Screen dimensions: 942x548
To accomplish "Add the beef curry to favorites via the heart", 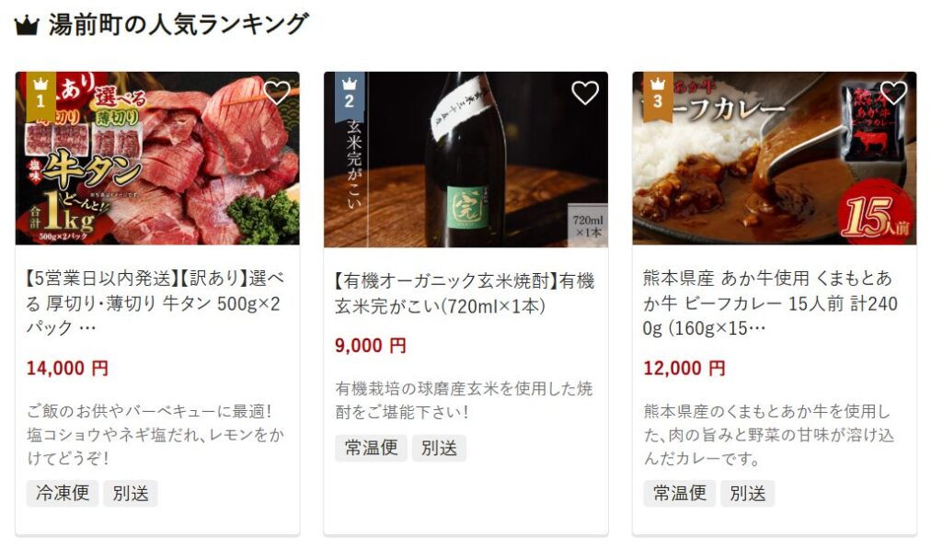I will click(893, 93).
